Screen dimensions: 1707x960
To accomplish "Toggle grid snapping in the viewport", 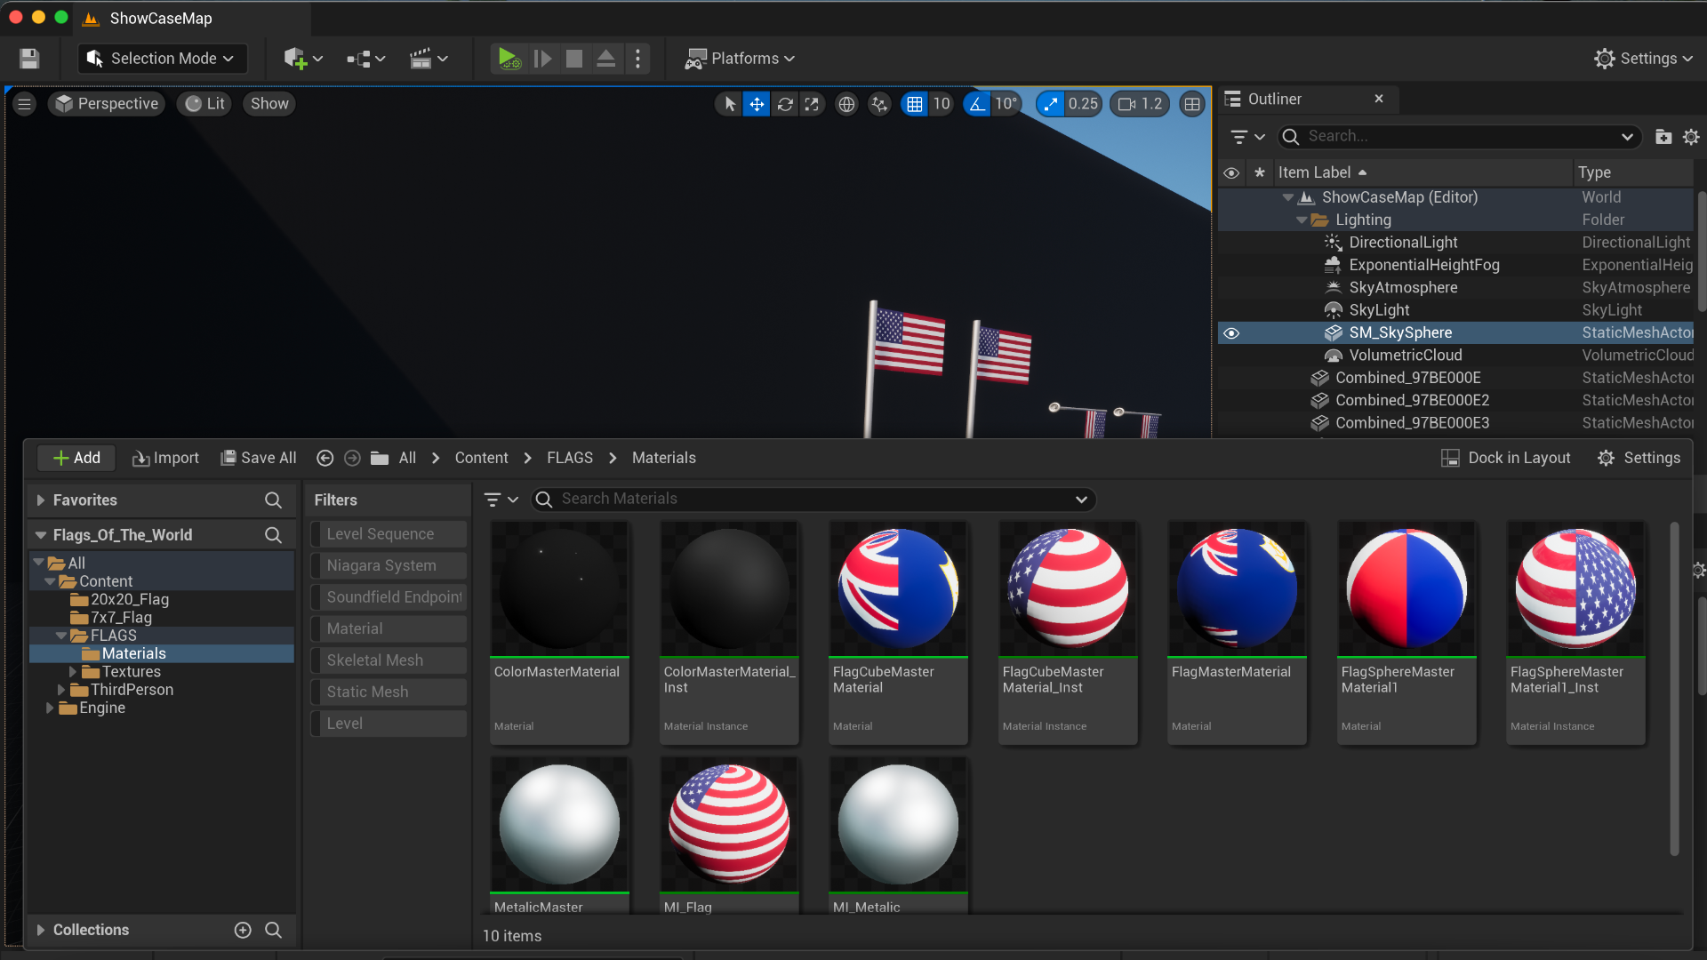I will [x=915, y=104].
